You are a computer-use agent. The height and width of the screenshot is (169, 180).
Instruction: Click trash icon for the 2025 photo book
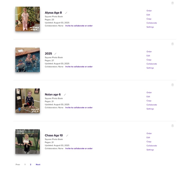pyautogui.click(x=173, y=44)
